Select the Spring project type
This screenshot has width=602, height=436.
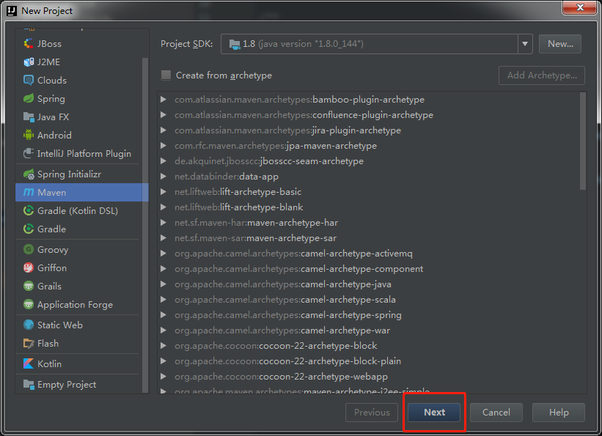click(x=78, y=99)
